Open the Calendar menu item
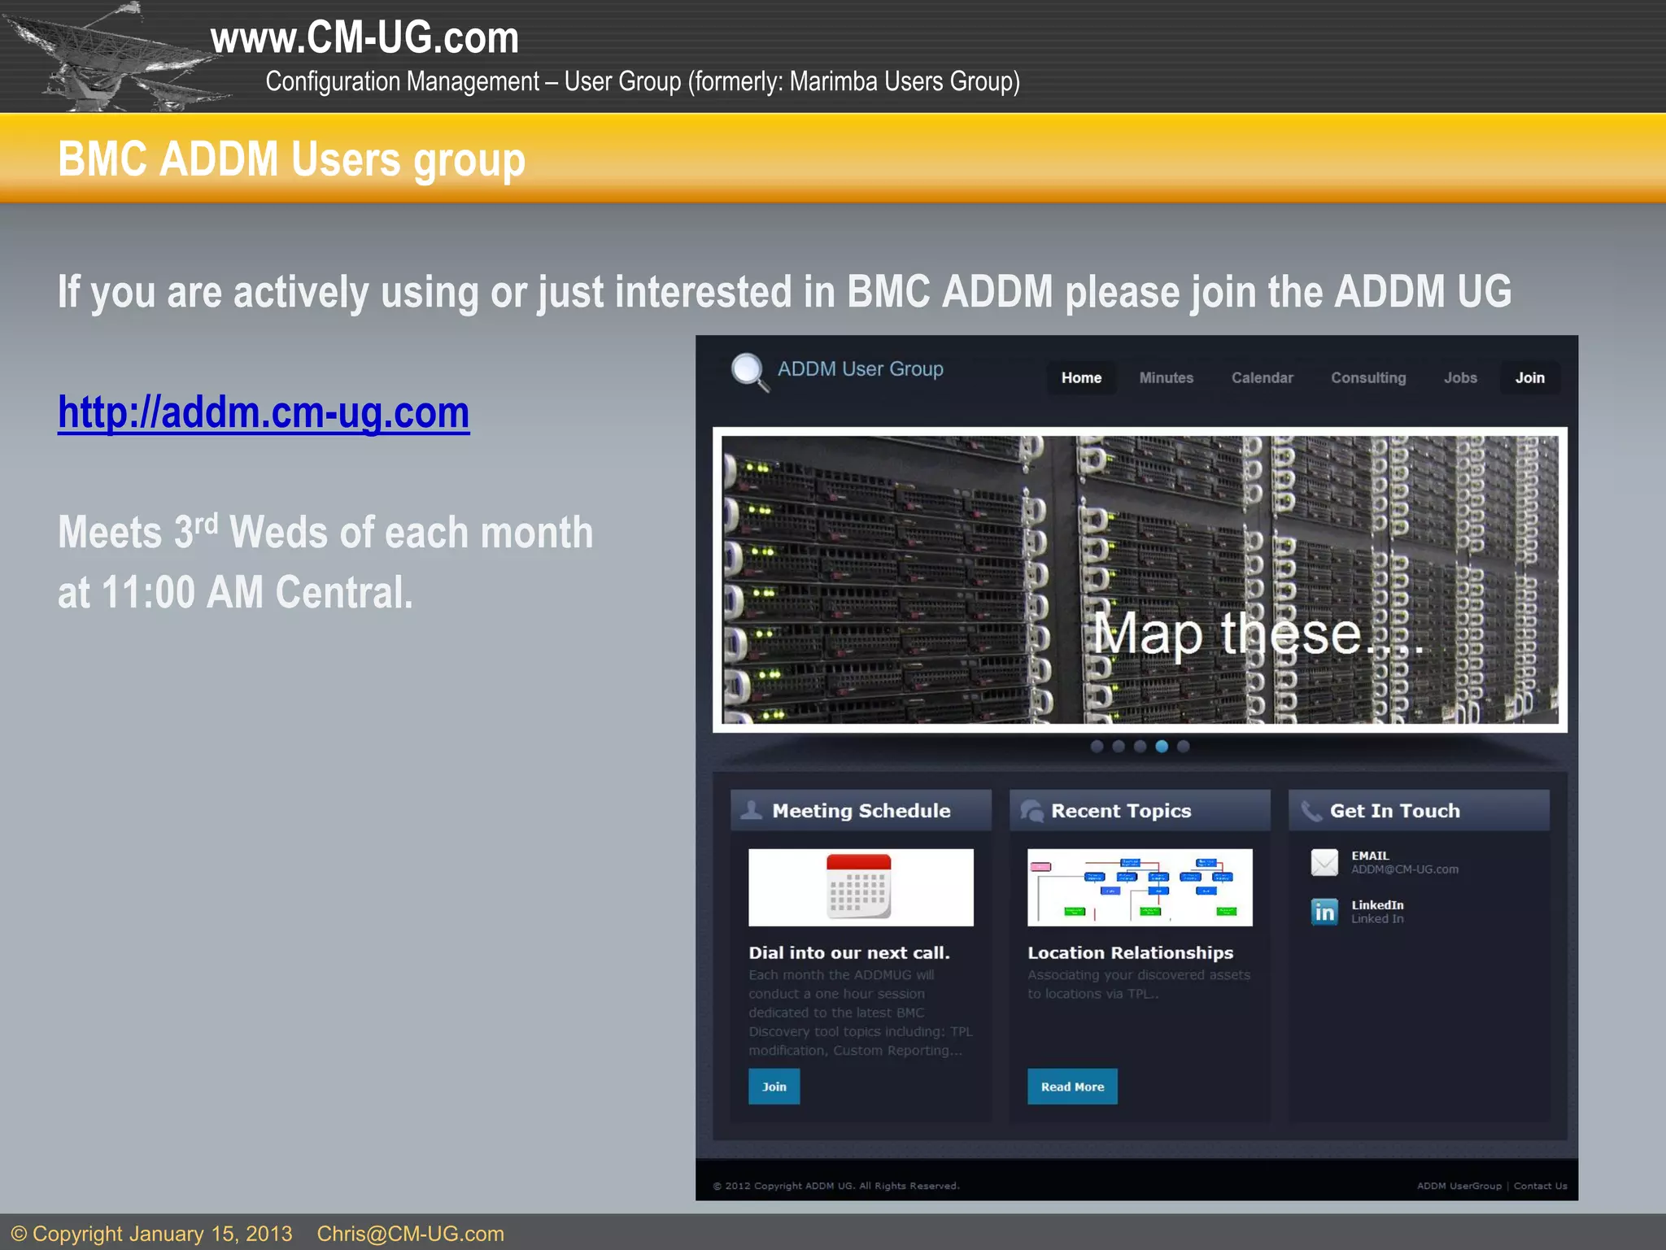 pos(1262,378)
